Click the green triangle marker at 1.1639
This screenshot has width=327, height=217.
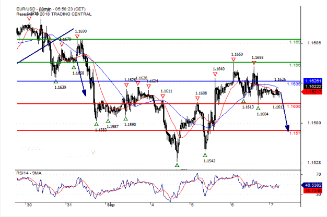click(55, 81)
